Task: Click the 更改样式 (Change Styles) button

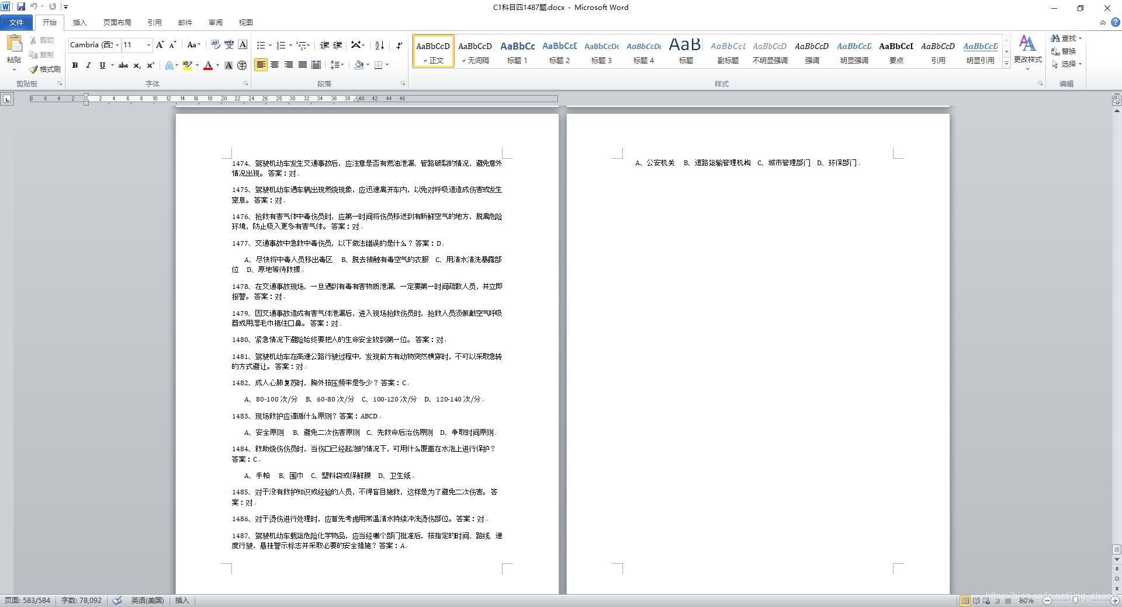Action: 1027,51
